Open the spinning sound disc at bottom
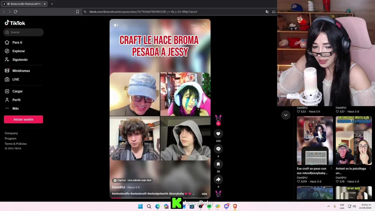 (218, 194)
